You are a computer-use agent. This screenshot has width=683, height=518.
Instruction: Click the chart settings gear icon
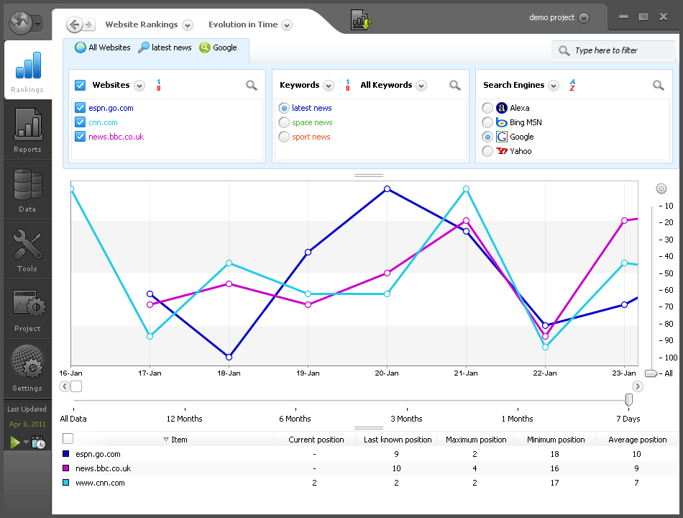(x=661, y=188)
